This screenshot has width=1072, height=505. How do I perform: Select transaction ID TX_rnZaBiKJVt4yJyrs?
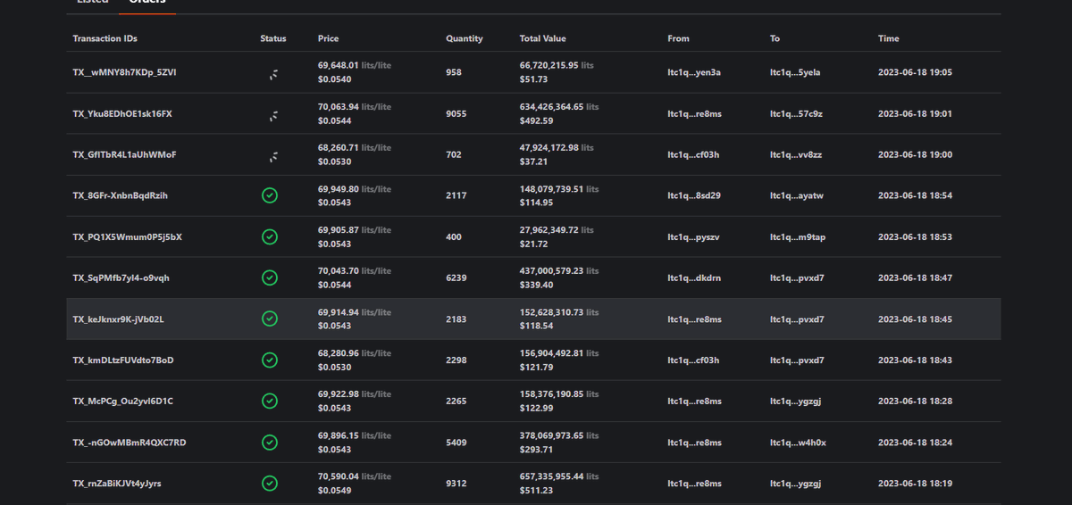pyautogui.click(x=117, y=483)
